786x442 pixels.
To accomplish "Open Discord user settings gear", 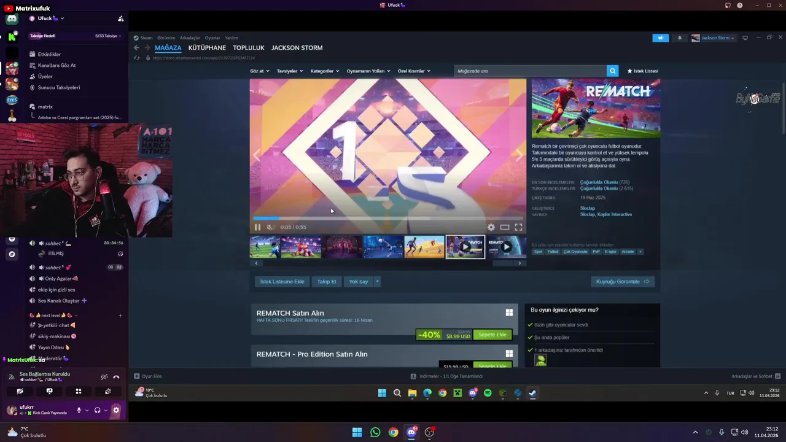I will 116,410.
